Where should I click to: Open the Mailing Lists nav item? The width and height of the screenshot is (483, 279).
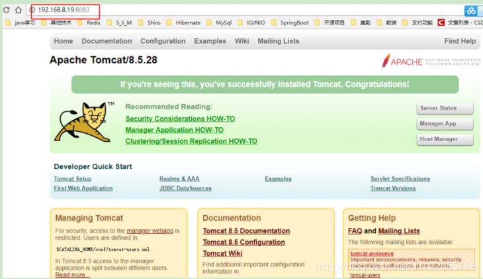279,41
